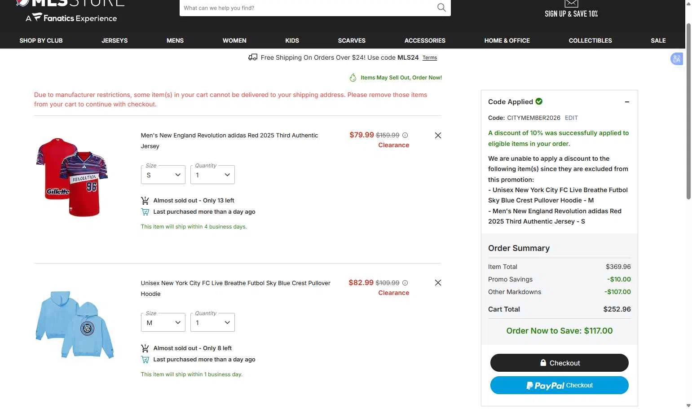The width and height of the screenshot is (692, 409).
Task: Open price info icon for the jersey
Action: pyautogui.click(x=405, y=135)
